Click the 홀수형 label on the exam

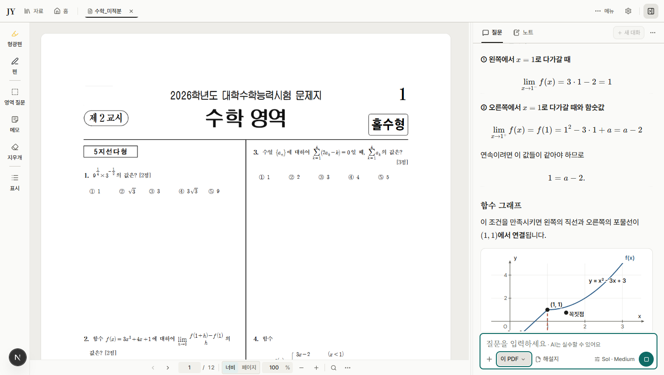tap(389, 125)
